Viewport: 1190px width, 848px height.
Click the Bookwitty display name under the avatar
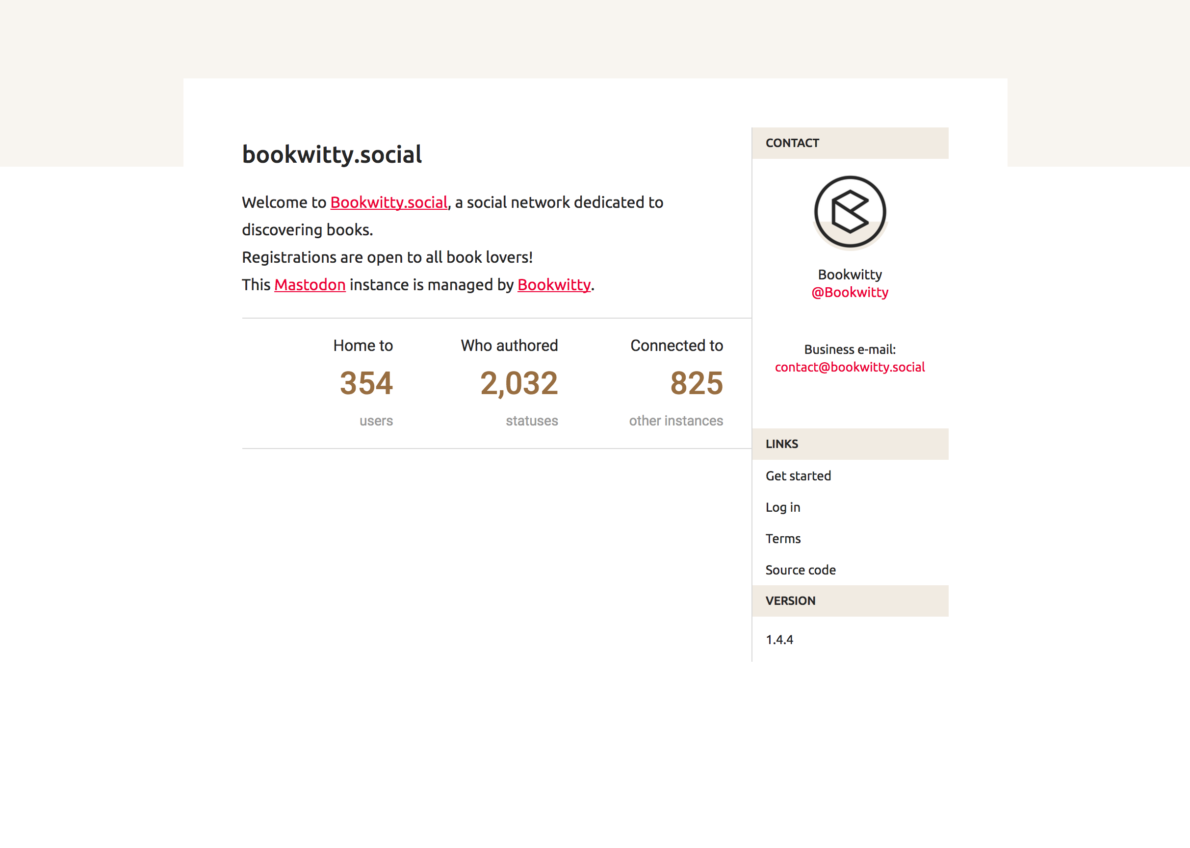click(850, 274)
